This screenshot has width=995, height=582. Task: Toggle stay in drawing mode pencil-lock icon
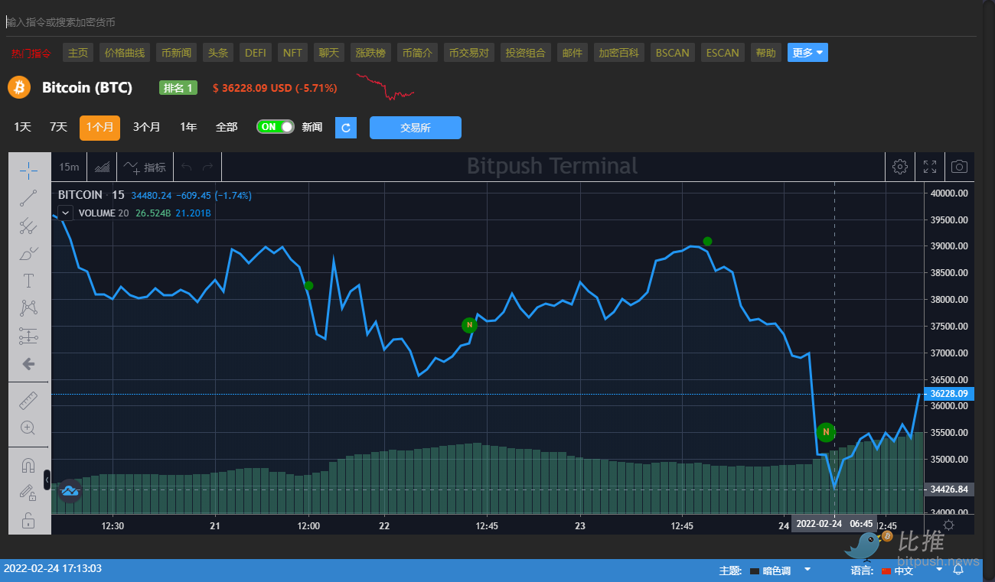(28, 492)
